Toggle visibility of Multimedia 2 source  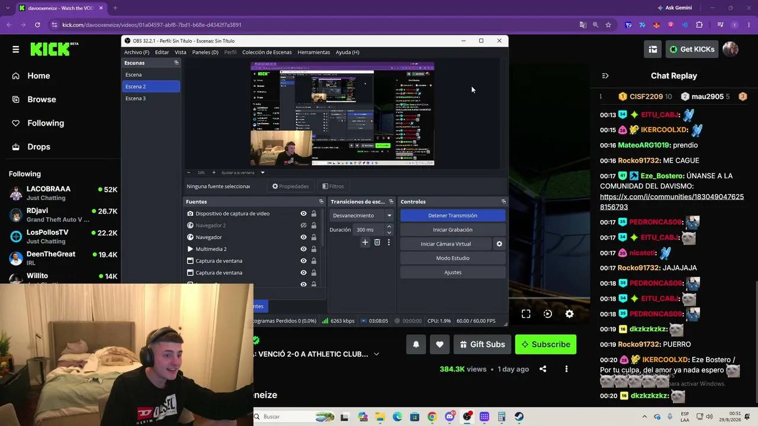tap(303, 249)
